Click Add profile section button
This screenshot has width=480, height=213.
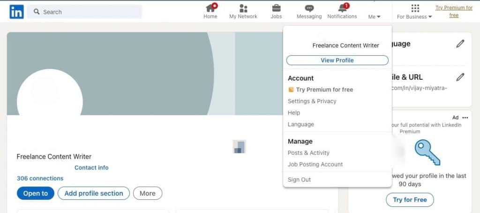click(94, 193)
